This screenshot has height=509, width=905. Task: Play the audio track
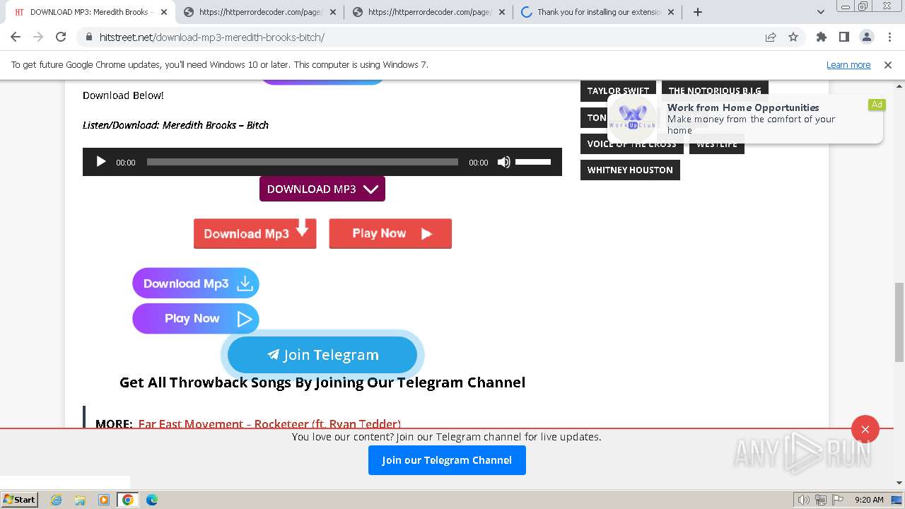click(x=100, y=162)
